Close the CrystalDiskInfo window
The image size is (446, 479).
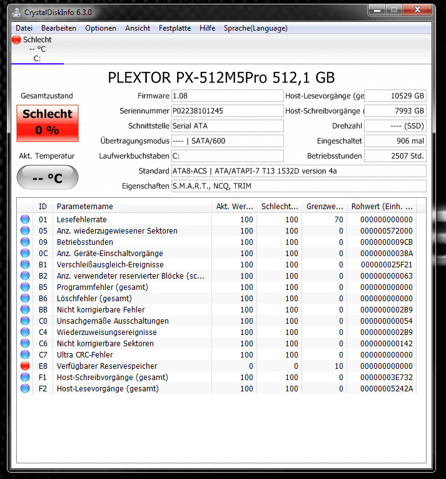417,10
